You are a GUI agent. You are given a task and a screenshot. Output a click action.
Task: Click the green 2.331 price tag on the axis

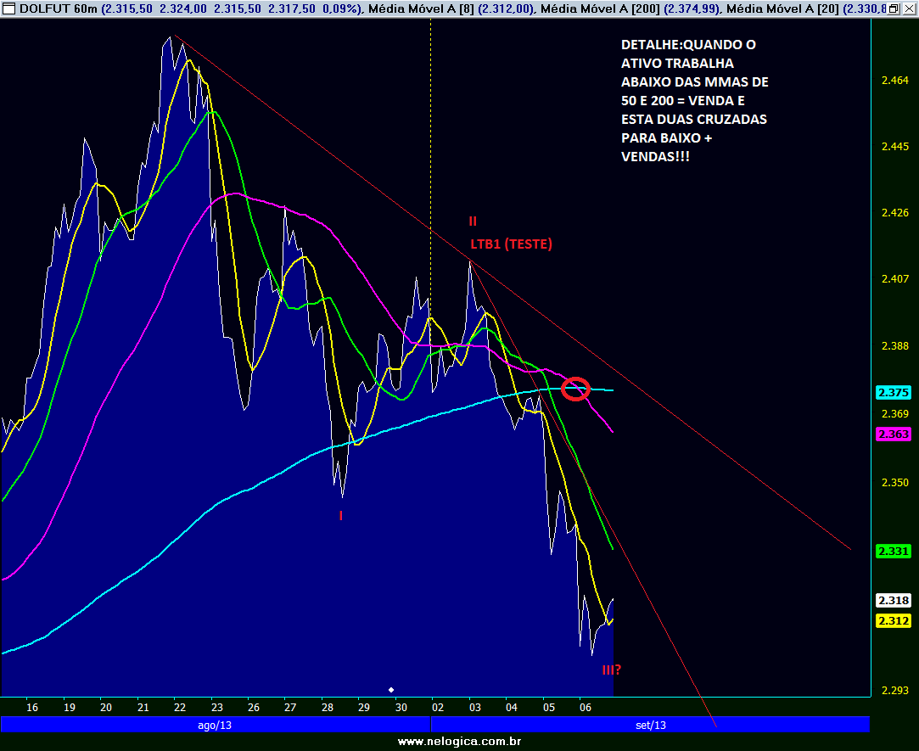tap(894, 551)
